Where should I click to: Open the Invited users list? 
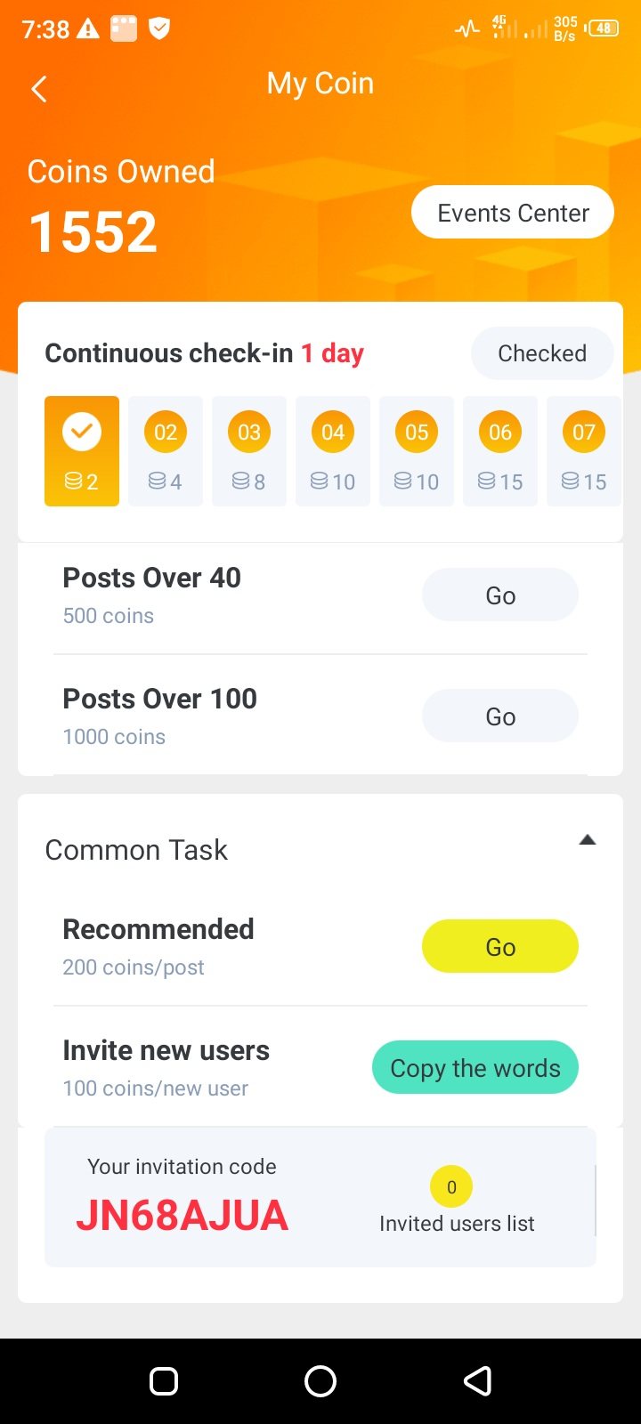pos(457,1224)
